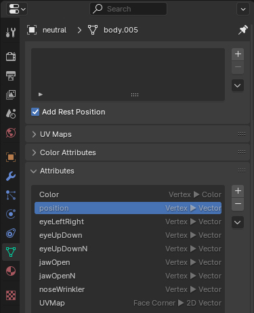The width and height of the screenshot is (254, 313).
Task: Click the body.005 breadcrumb label
Action: pos(121,30)
